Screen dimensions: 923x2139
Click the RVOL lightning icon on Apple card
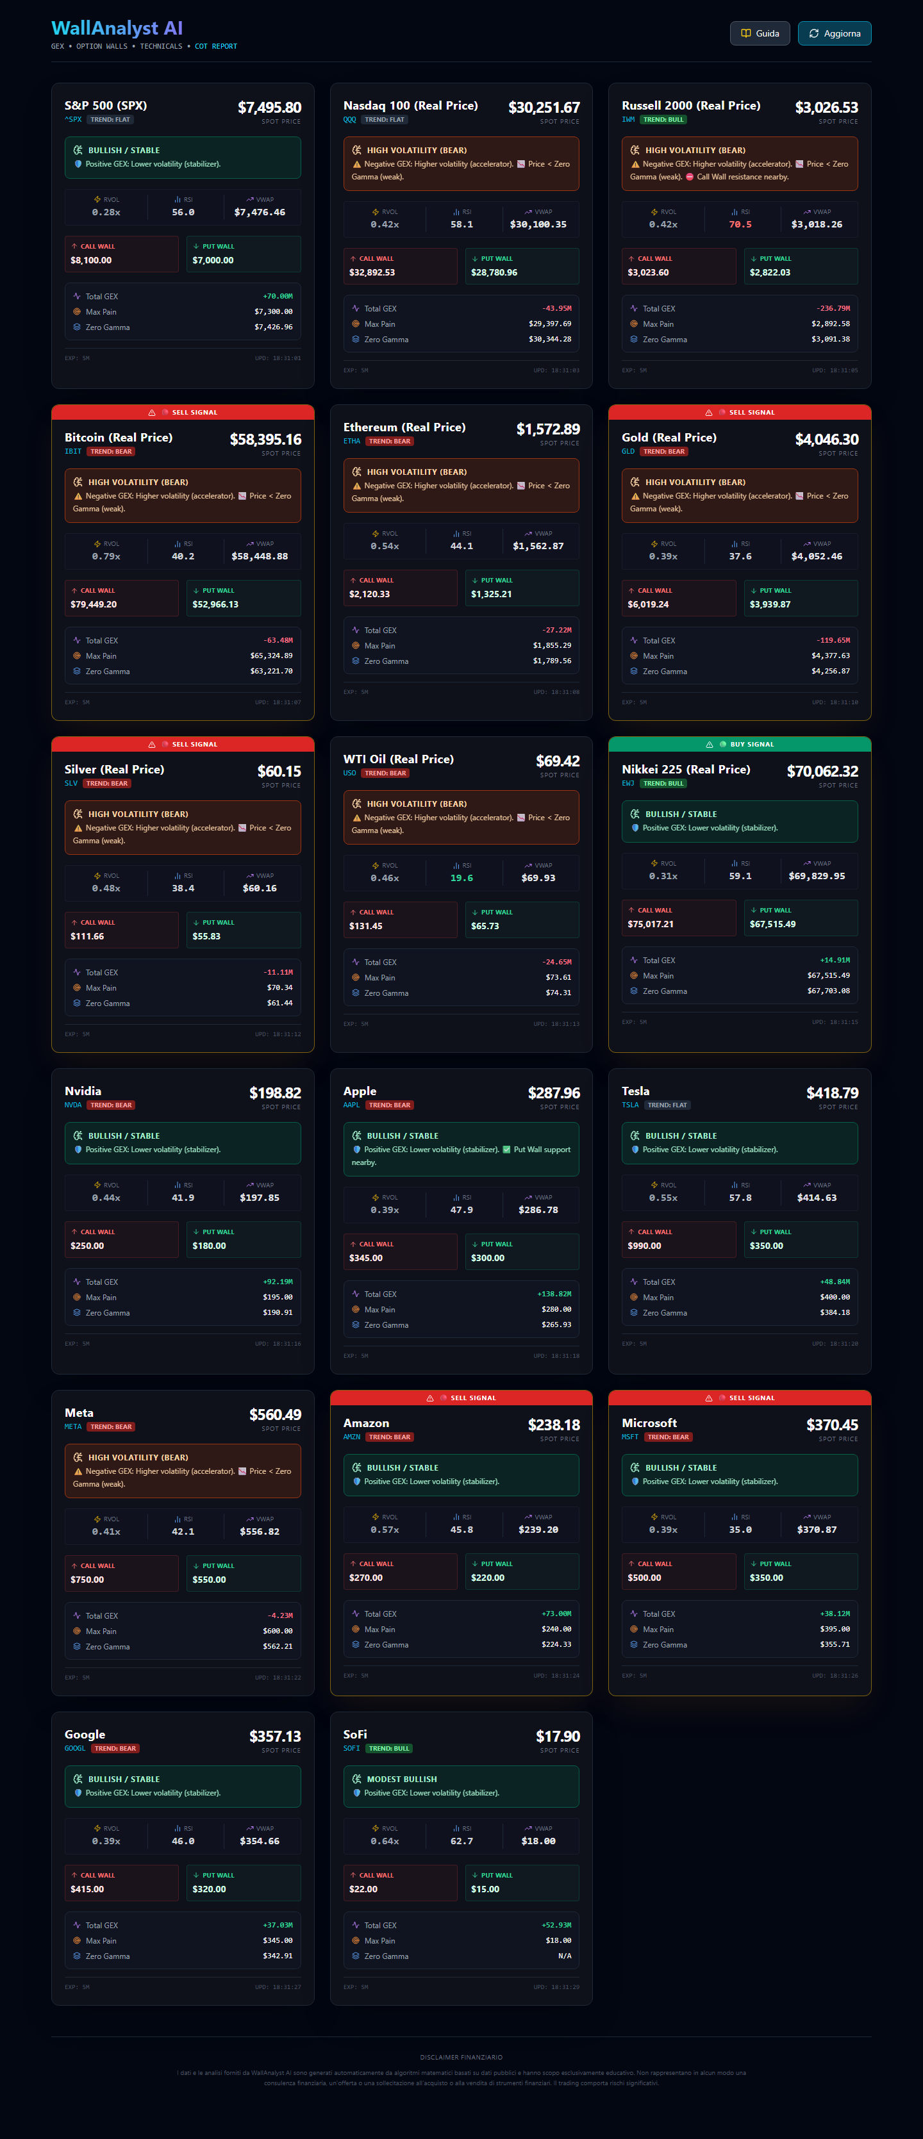[376, 1198]
